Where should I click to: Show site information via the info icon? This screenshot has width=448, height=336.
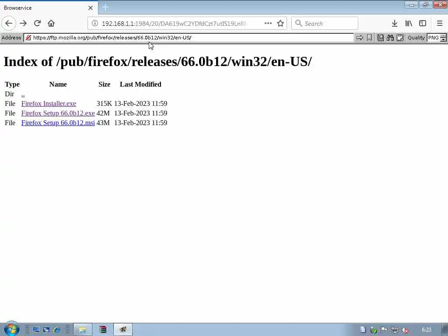[95, 24]
